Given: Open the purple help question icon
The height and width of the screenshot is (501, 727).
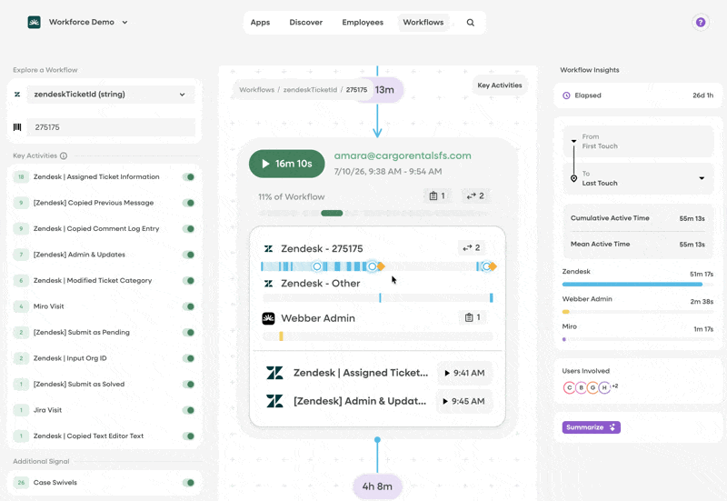Looking at the screenshot, I should coord(701,22).
